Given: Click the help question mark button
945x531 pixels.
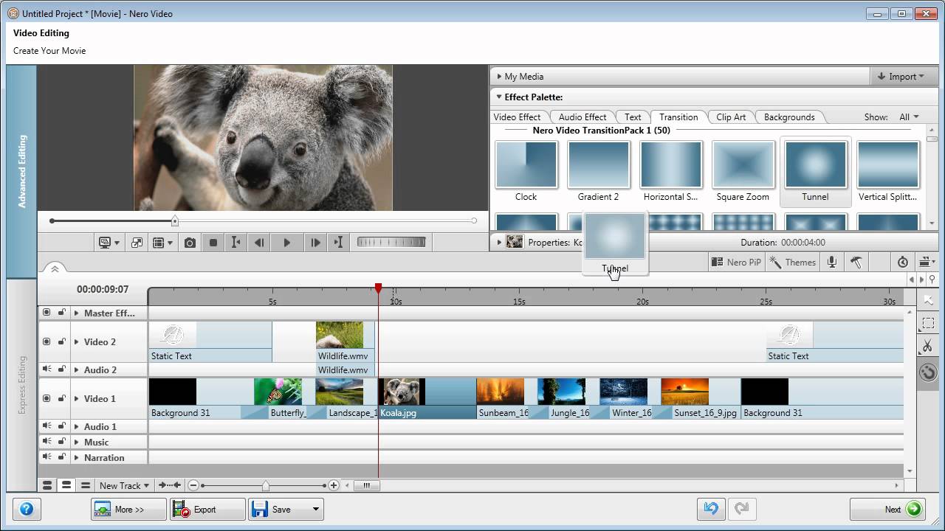Looking at the screenshot, I should 27,509.
